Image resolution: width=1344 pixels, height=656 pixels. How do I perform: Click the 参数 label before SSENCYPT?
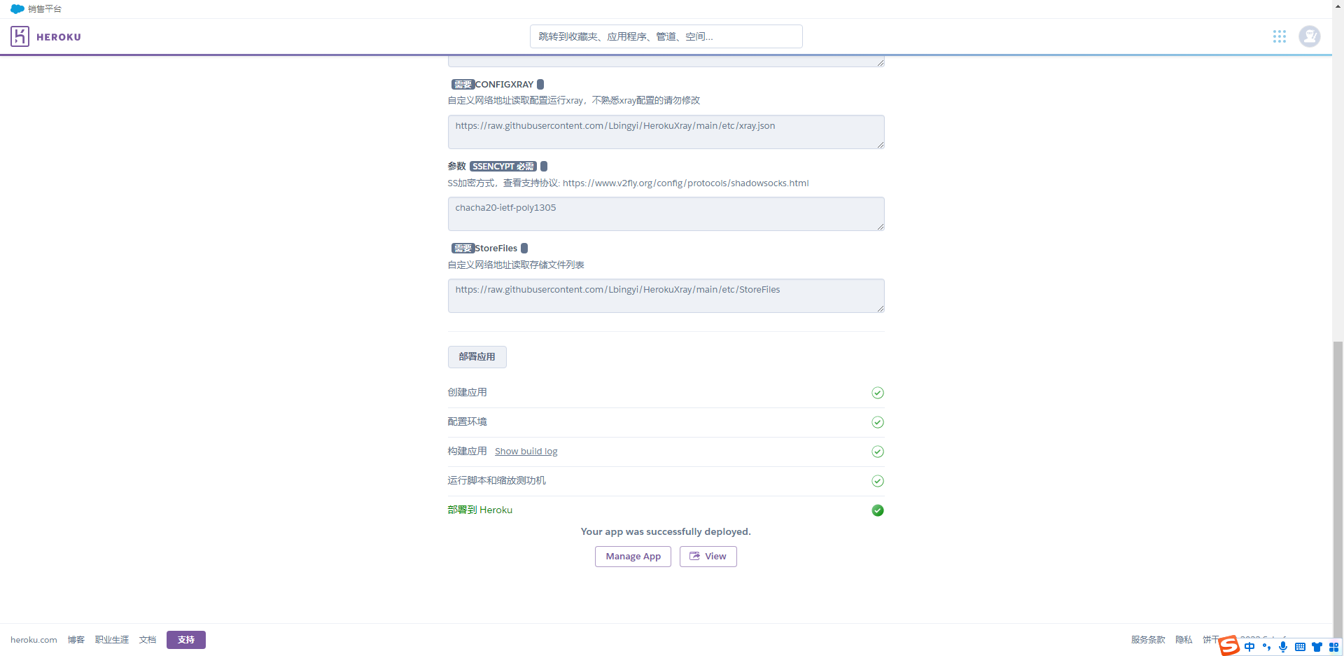456,167
